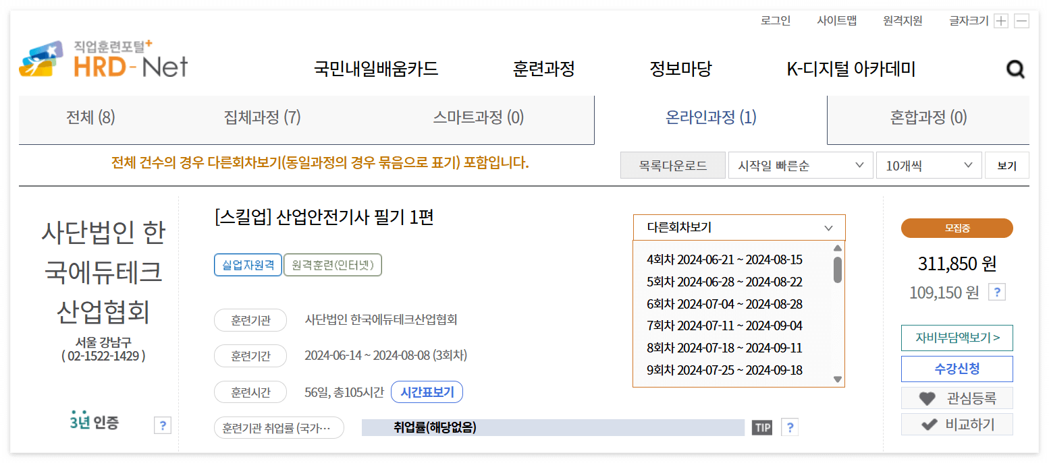
Task: Change sort order with 시작일 빠른순 dropdown
Action: [x=800, y=164]
